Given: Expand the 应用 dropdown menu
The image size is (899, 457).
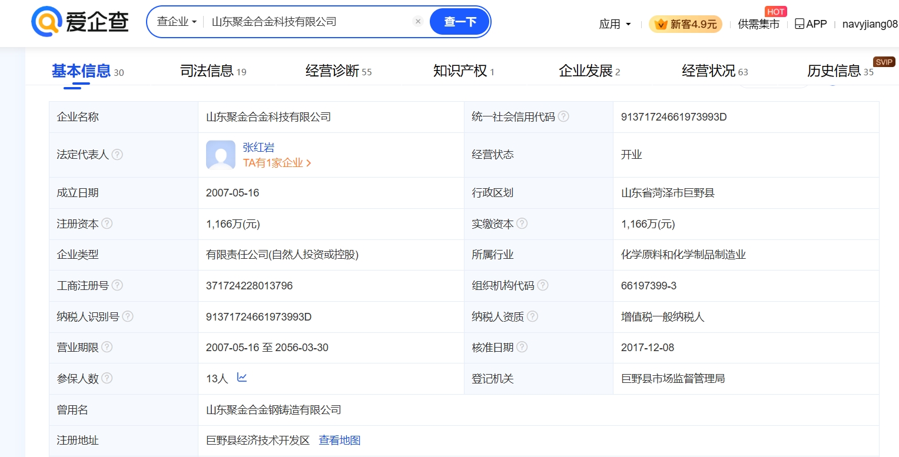Looking at the screenshot, I should click(615, 24).
